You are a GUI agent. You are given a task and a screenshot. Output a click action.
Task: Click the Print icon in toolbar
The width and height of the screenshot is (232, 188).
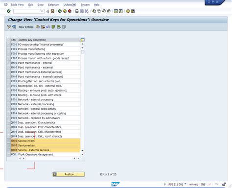tap(77, 11)
